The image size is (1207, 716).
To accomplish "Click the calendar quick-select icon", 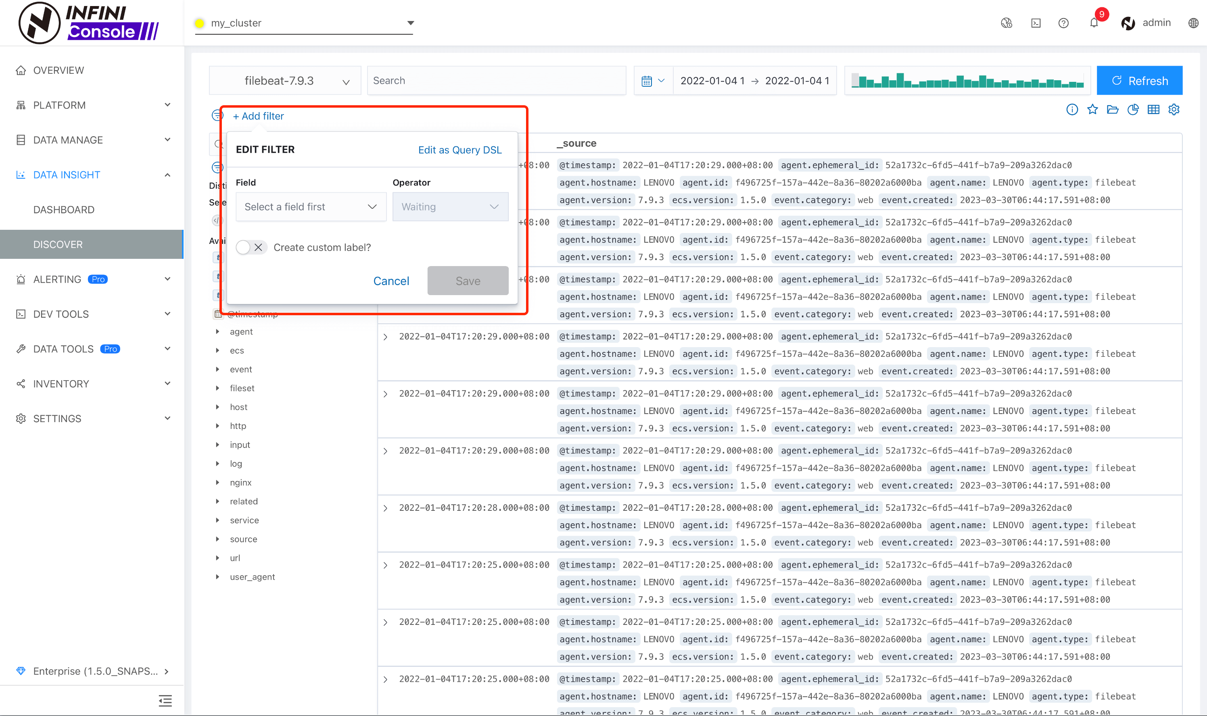I will [x=647, y=81].
